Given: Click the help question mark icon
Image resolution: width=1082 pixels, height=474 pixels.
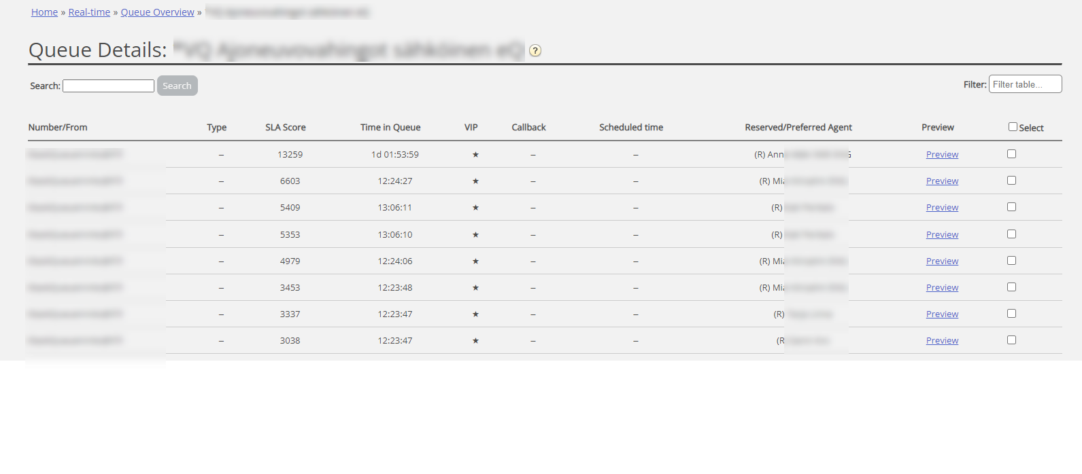Looking at the screenshot, I should (535, 51).
